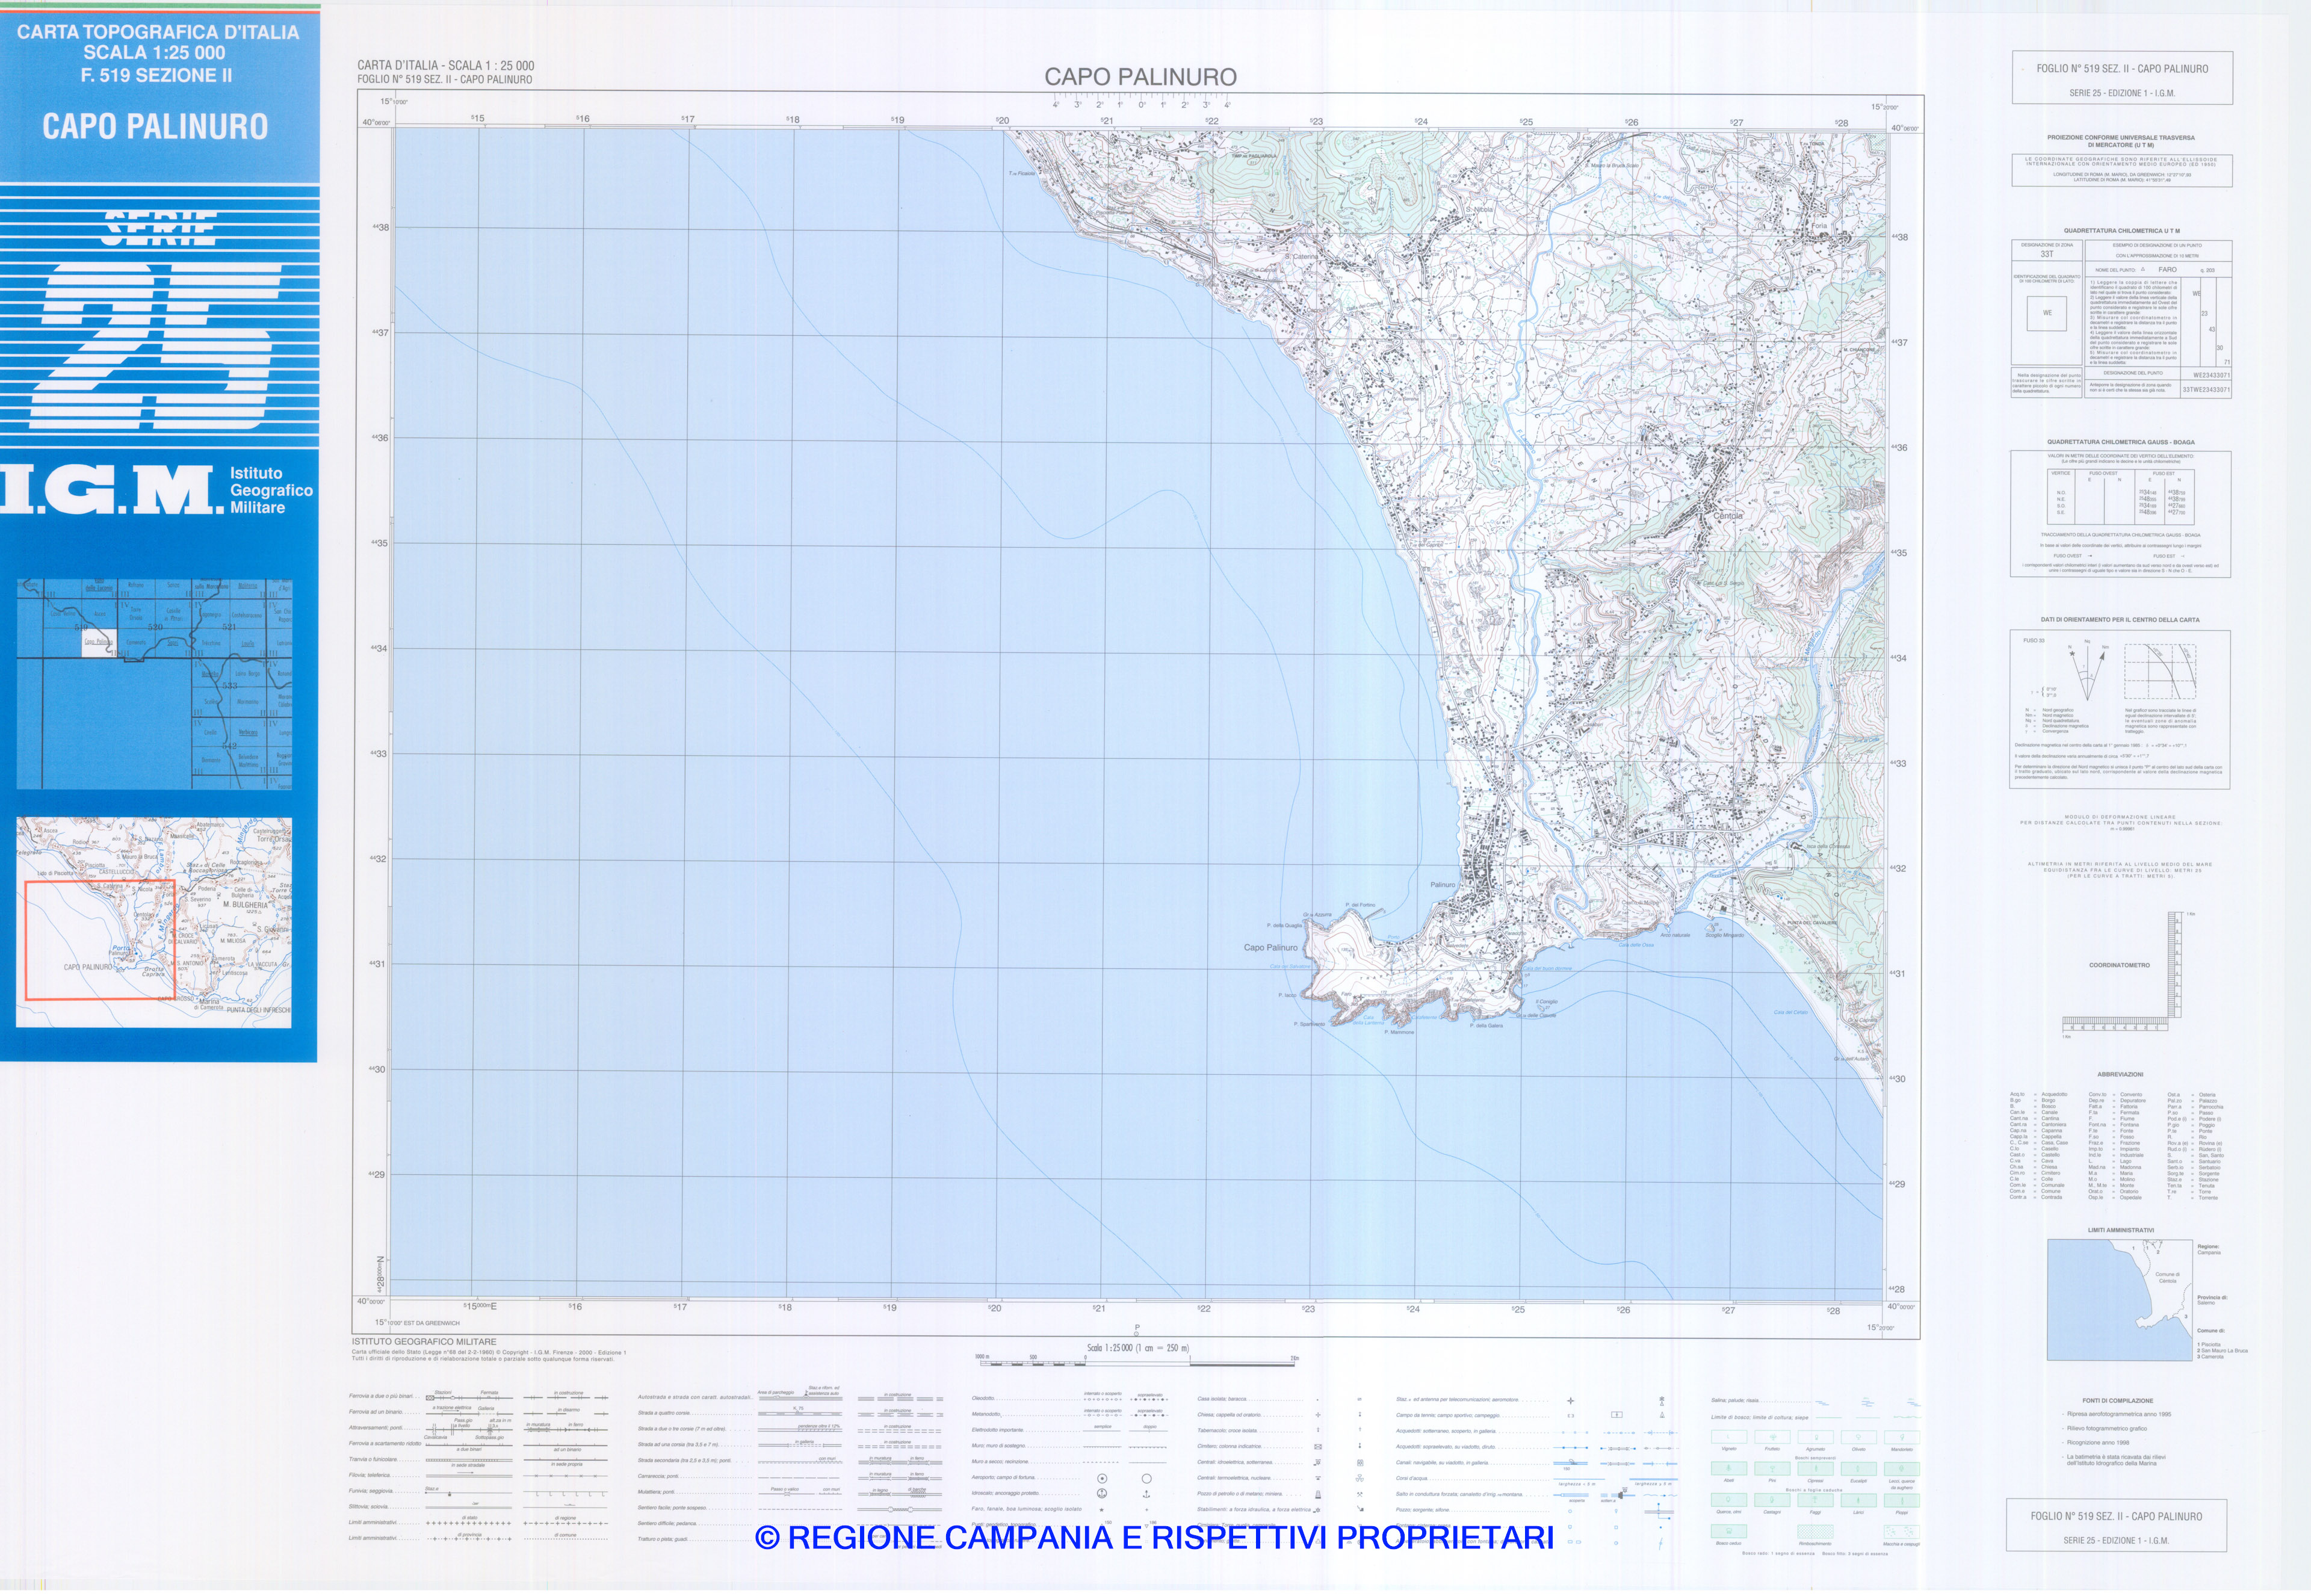Click the CARTA D'ITALIA - SCALA 1 : 25 000 header
The width and height of the screenshot is (2311, 1596).
point(446,66)
